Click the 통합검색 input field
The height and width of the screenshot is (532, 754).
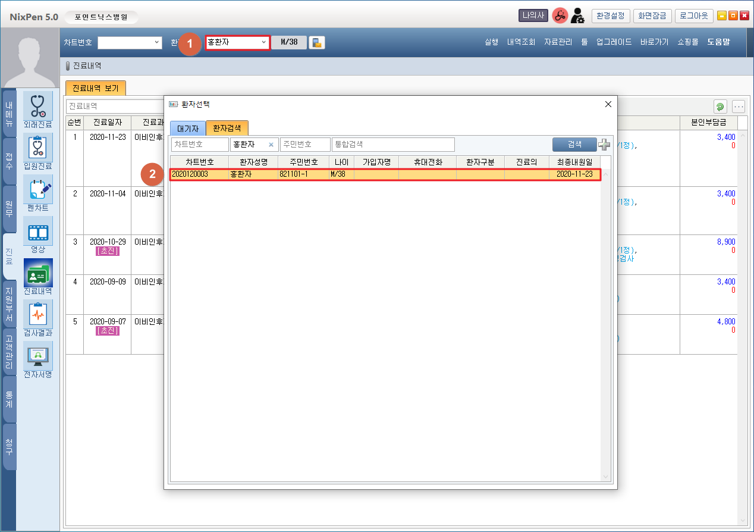pos(392,145)
